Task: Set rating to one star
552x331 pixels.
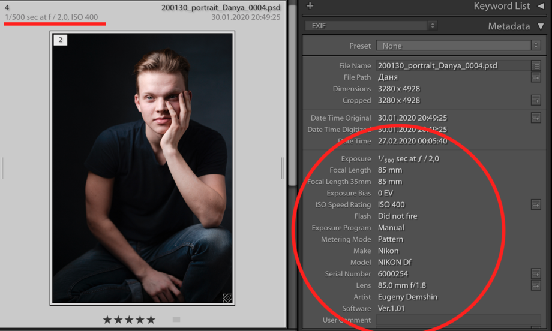Action: point(107,320)
